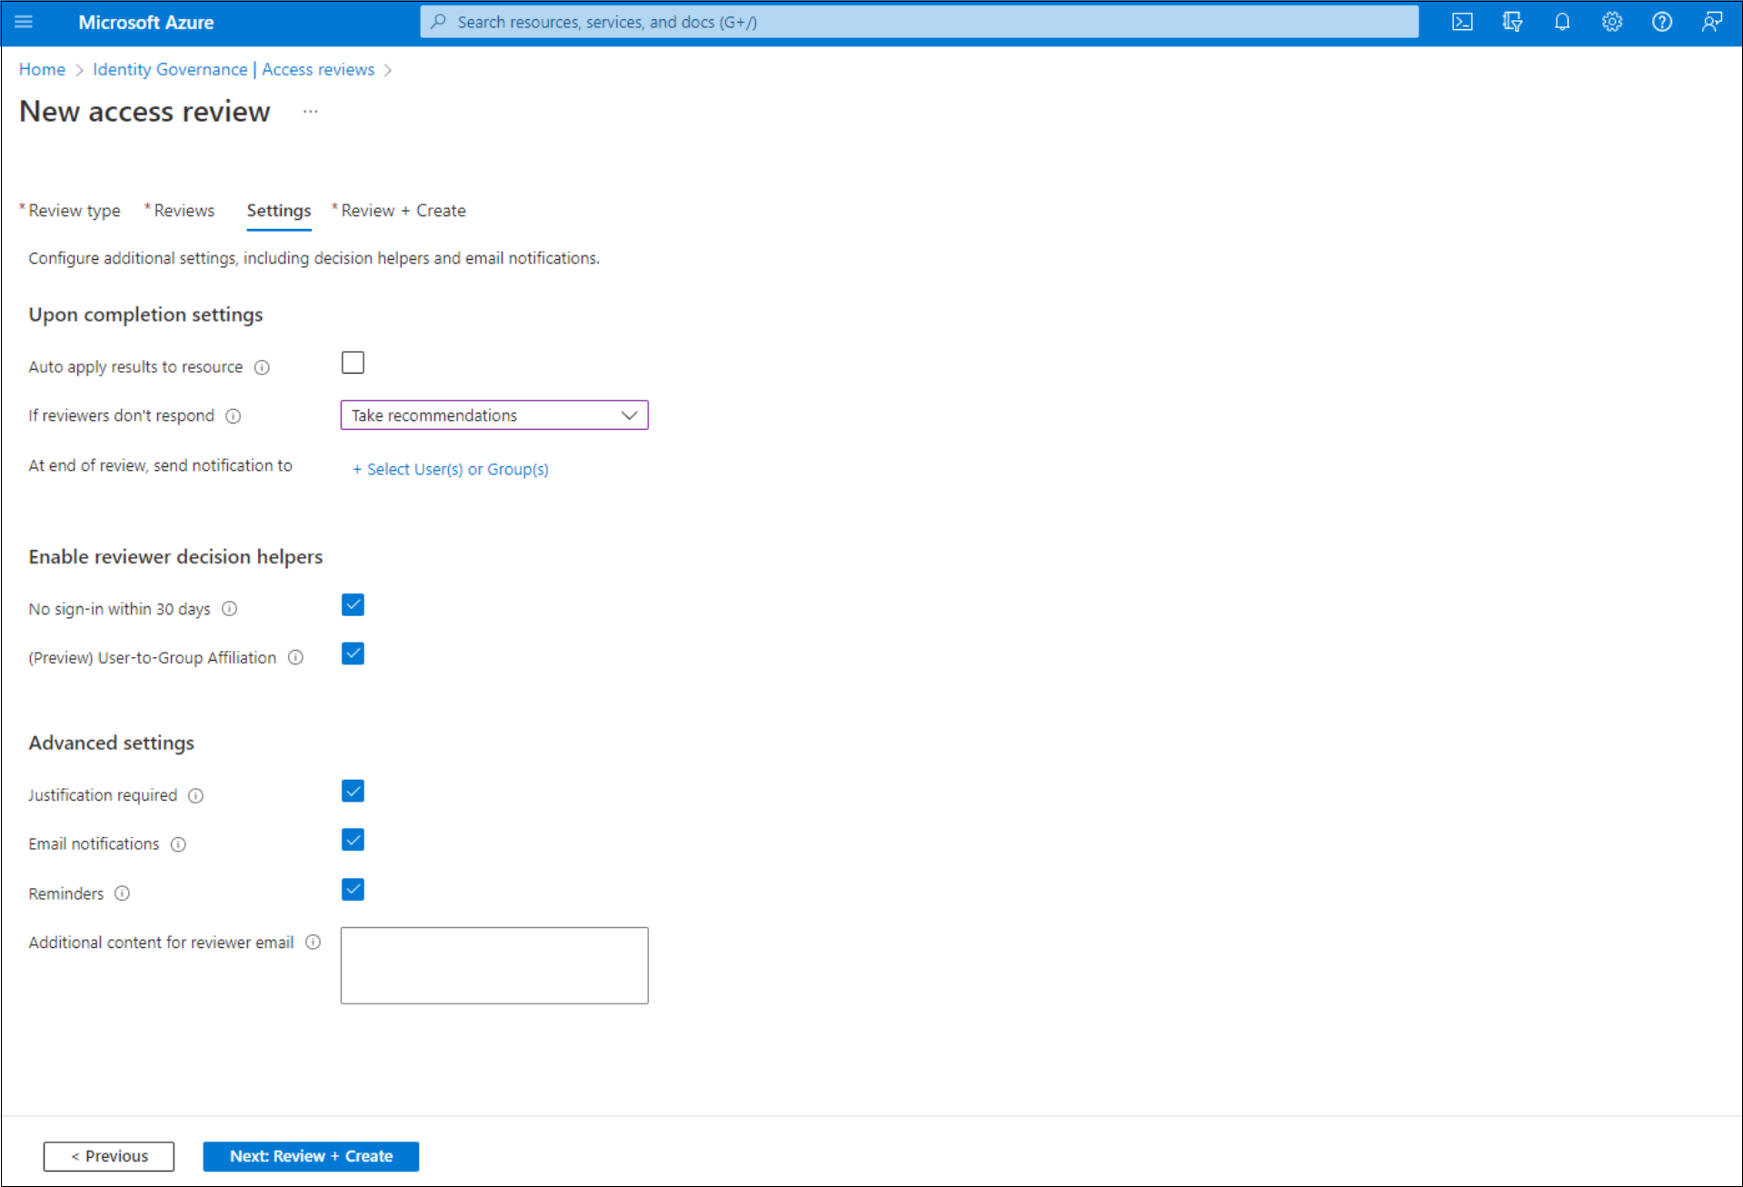The image size is (1743, 1187).
Task: Open the feedback panel
Action: 1710,22
